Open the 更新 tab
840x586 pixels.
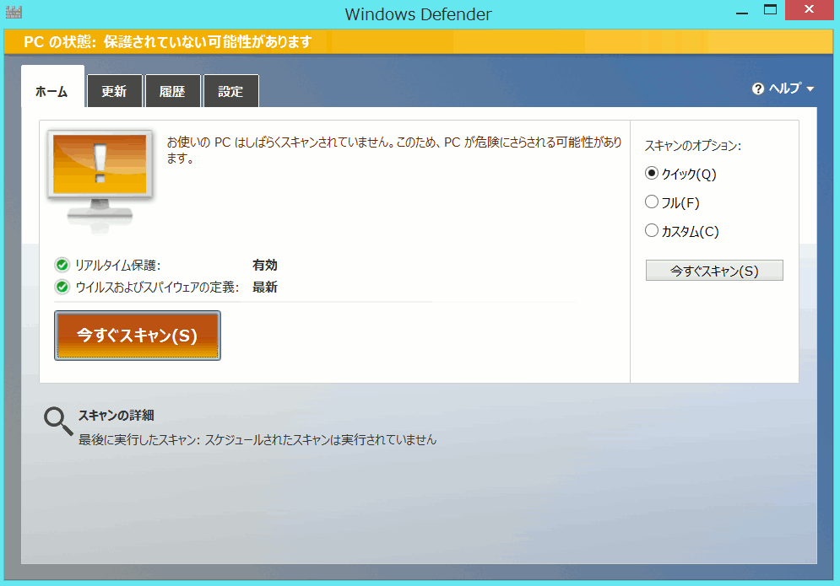(114, 92)
